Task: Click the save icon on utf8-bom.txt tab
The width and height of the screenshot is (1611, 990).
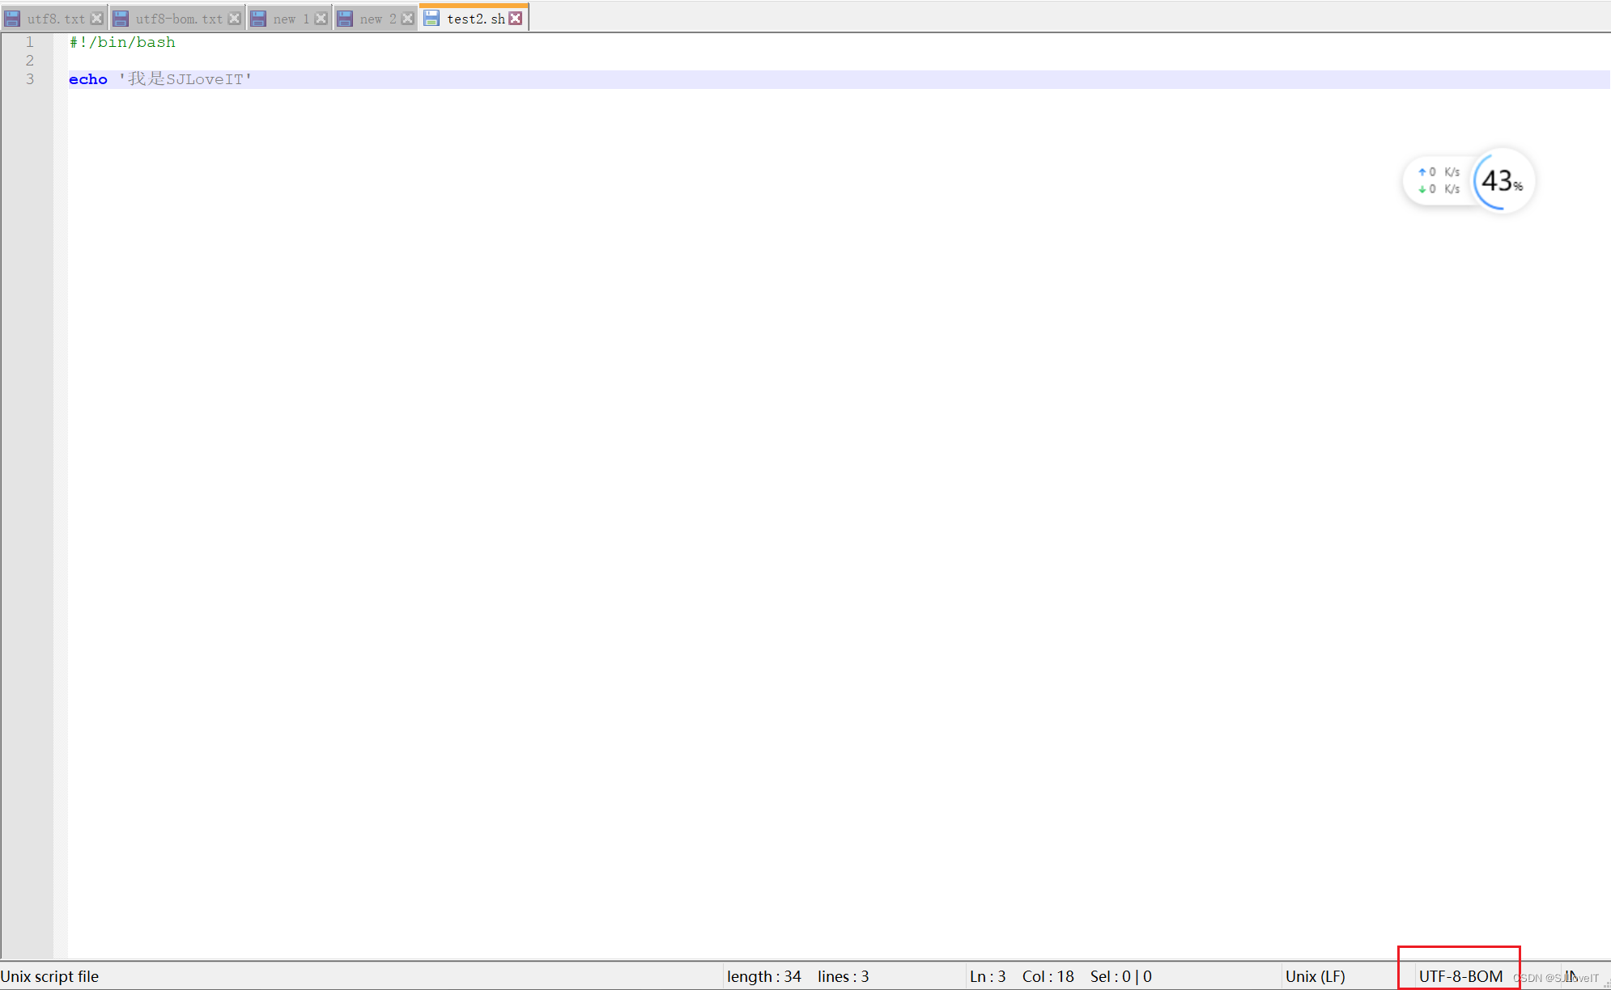Action: tap(120, 17)
